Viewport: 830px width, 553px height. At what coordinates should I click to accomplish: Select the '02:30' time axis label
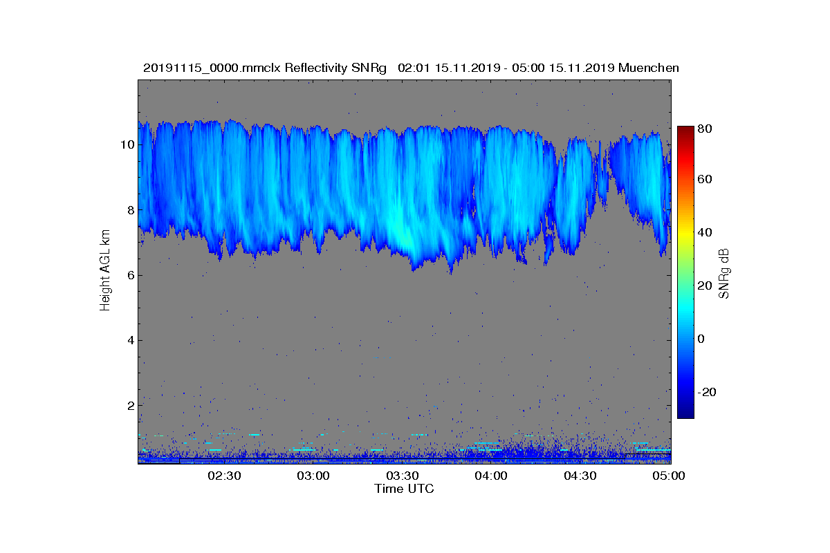point(223,476)
